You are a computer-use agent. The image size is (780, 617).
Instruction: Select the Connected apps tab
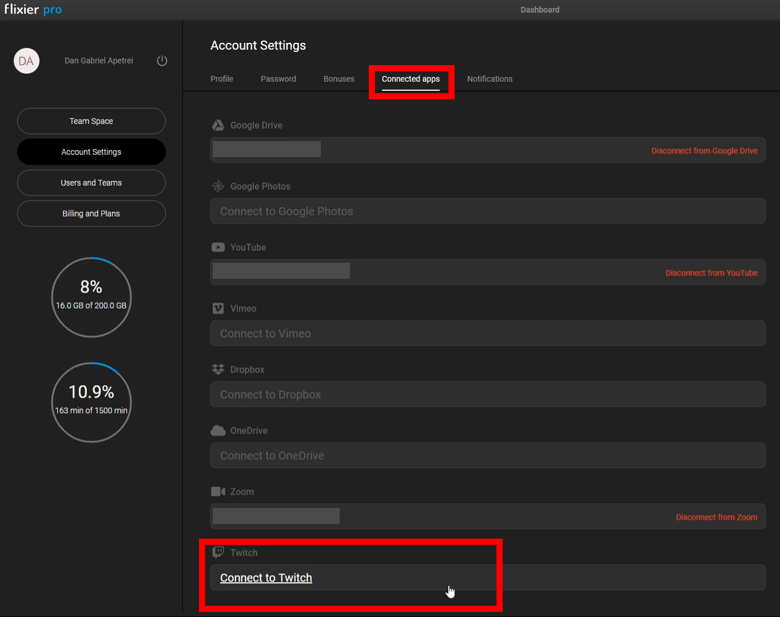[411, 79]
